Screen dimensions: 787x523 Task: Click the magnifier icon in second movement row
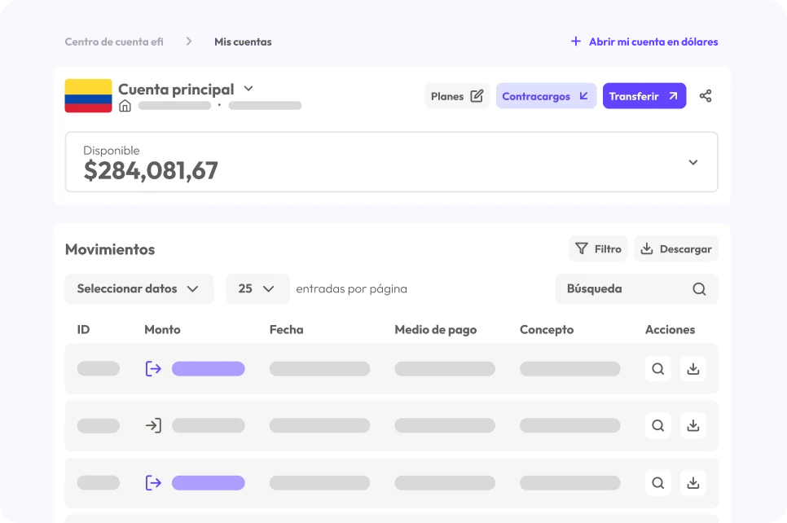click(657, 425)
